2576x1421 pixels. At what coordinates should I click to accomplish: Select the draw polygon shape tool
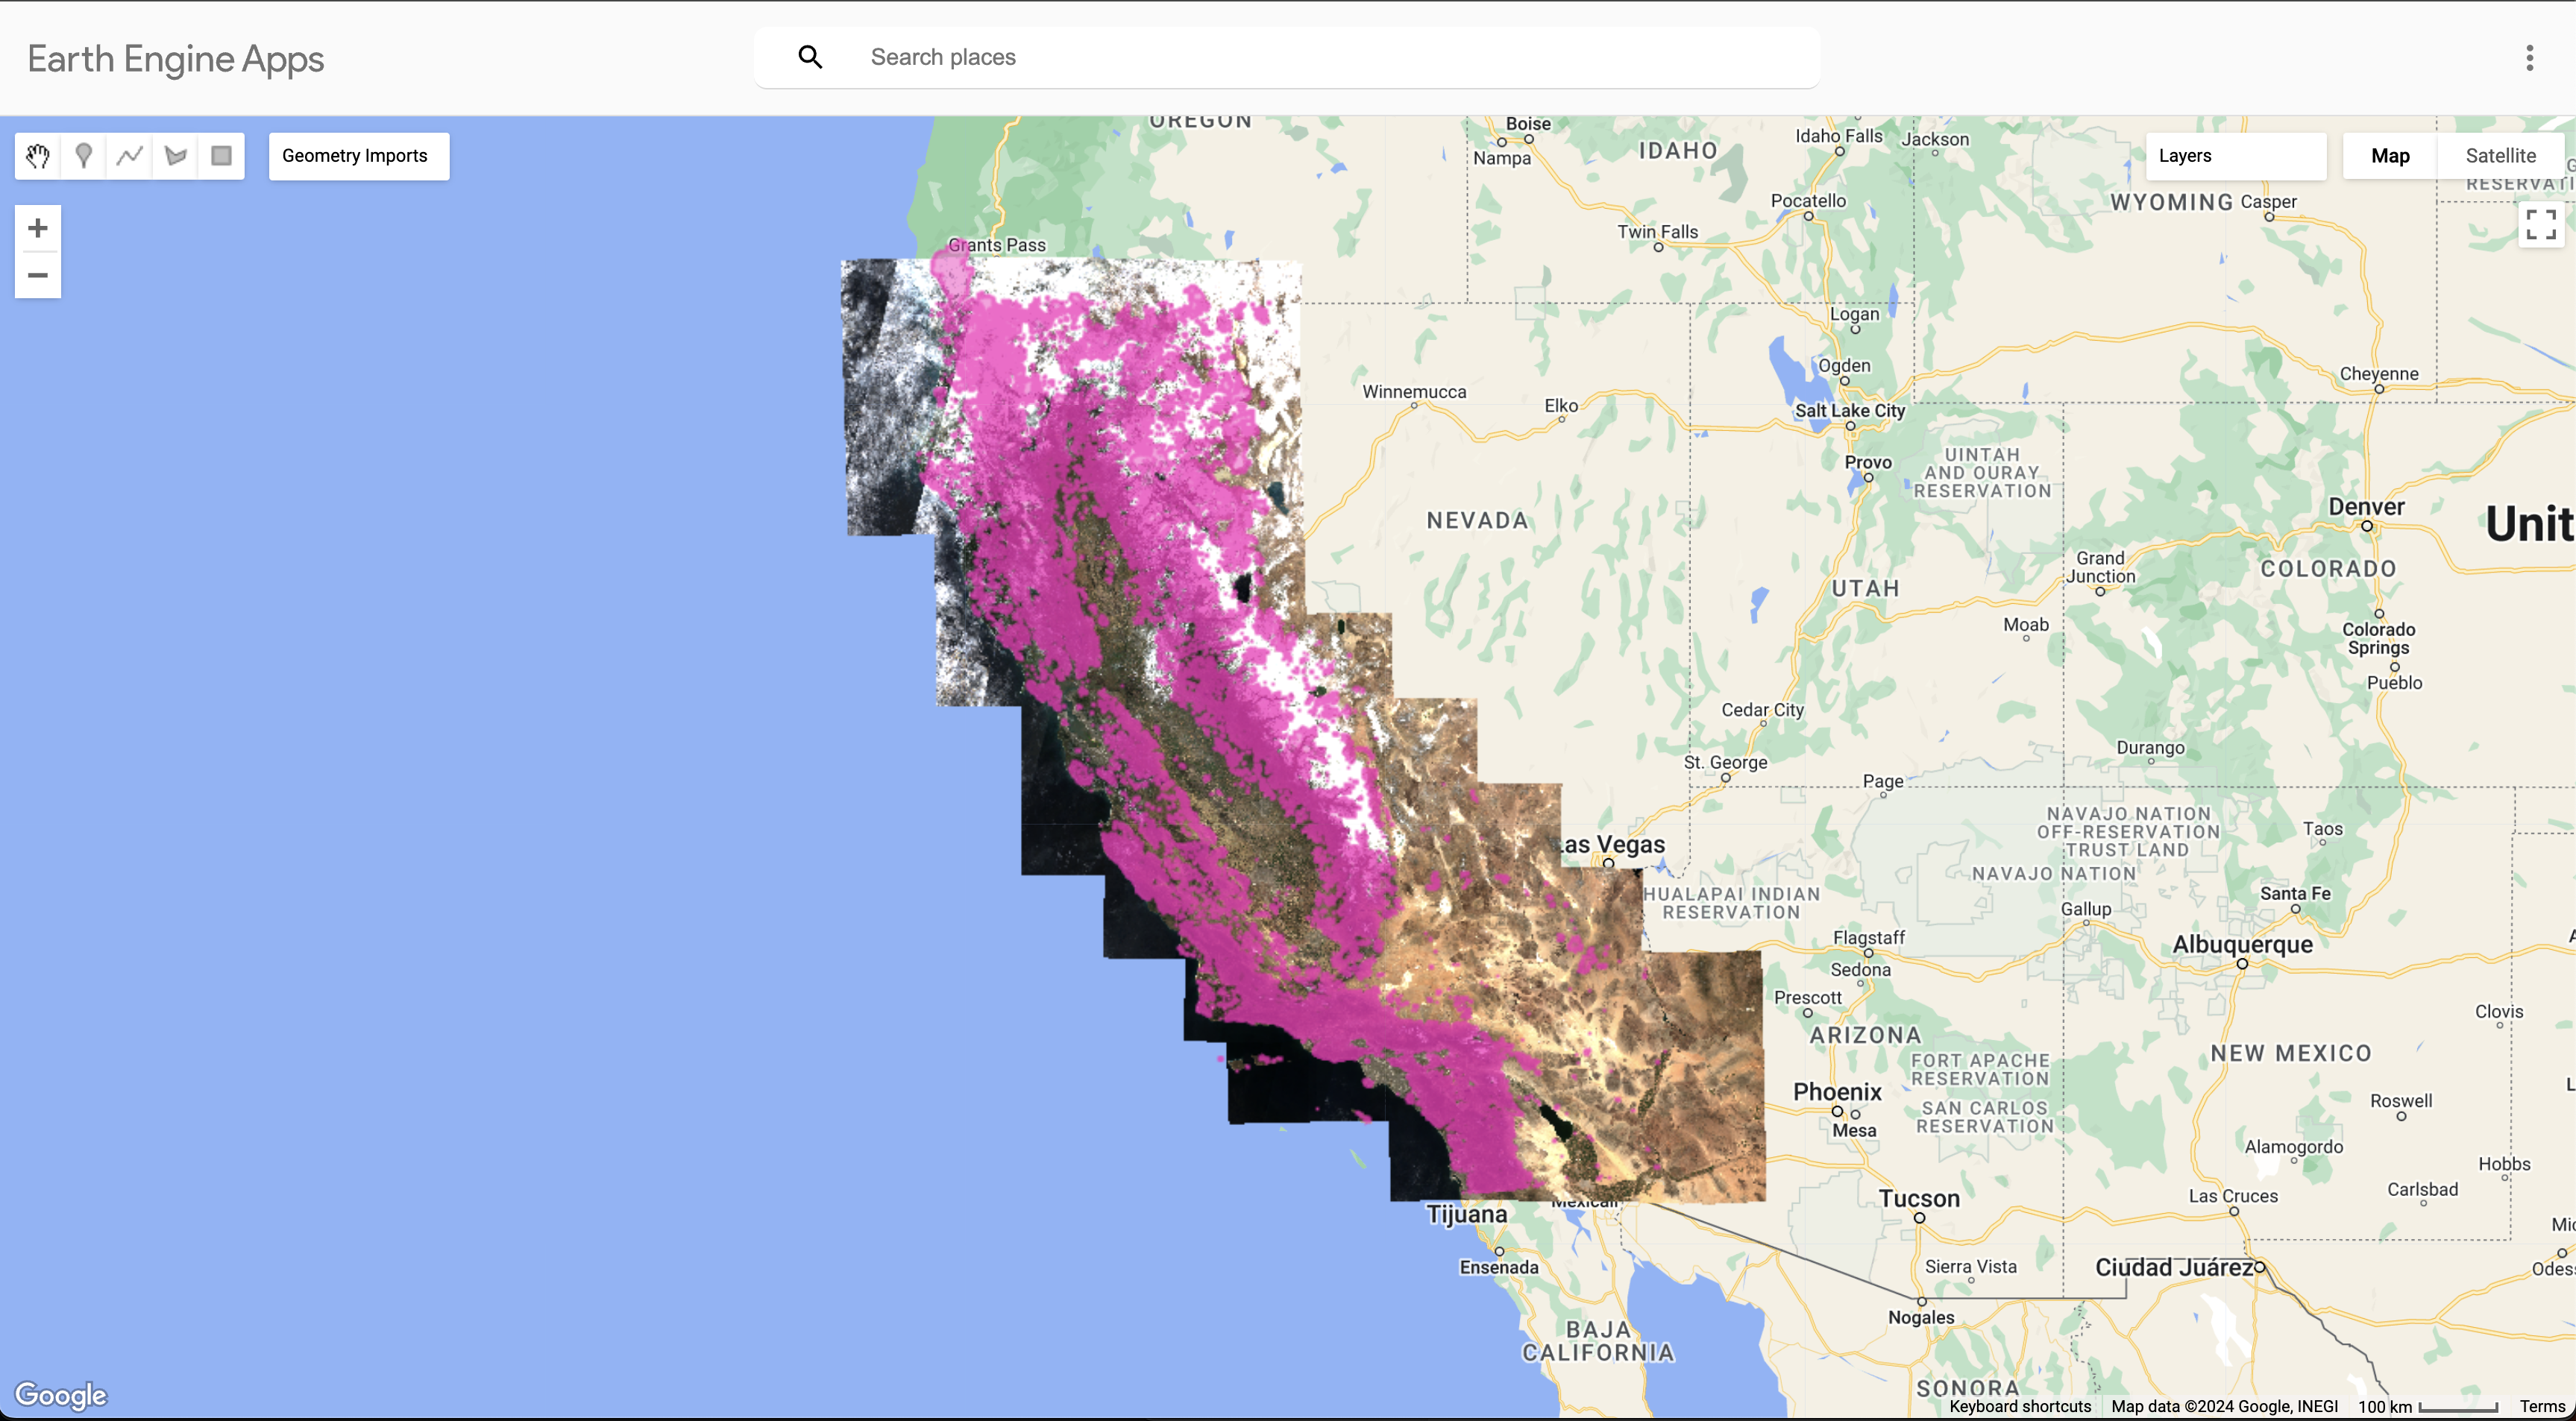[176, 156]
